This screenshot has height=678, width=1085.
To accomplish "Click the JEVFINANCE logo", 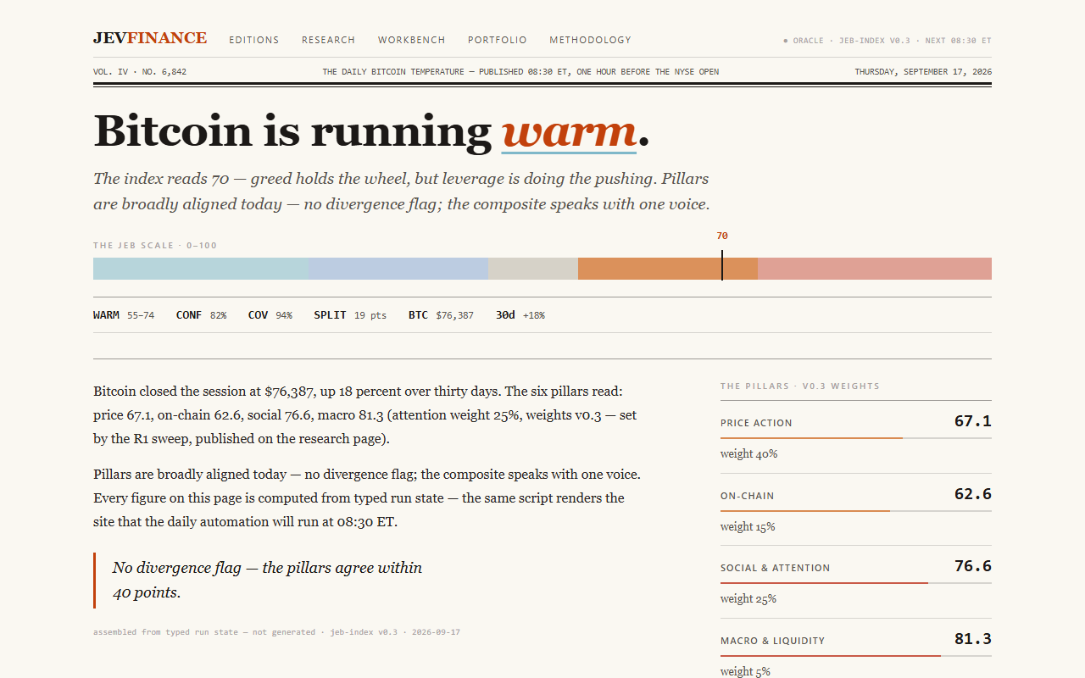I will pos(150,38).
